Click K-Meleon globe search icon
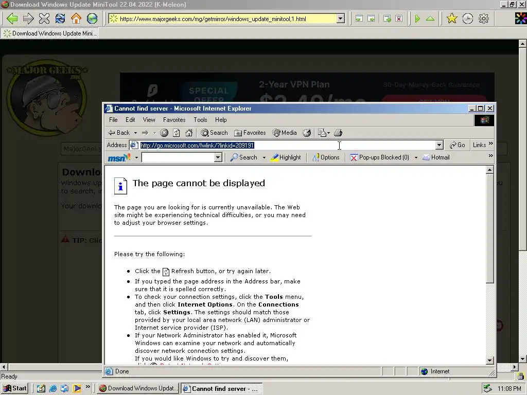This screenshot has height=395, width=527. tap(92, 19)
